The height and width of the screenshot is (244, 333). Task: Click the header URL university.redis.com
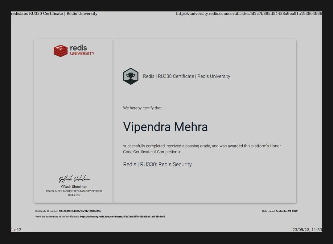tap(249, 14)
